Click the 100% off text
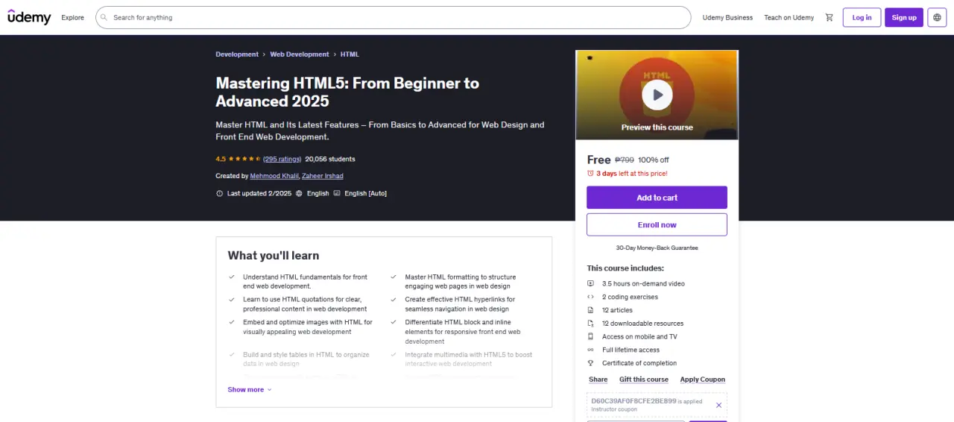 654,160
